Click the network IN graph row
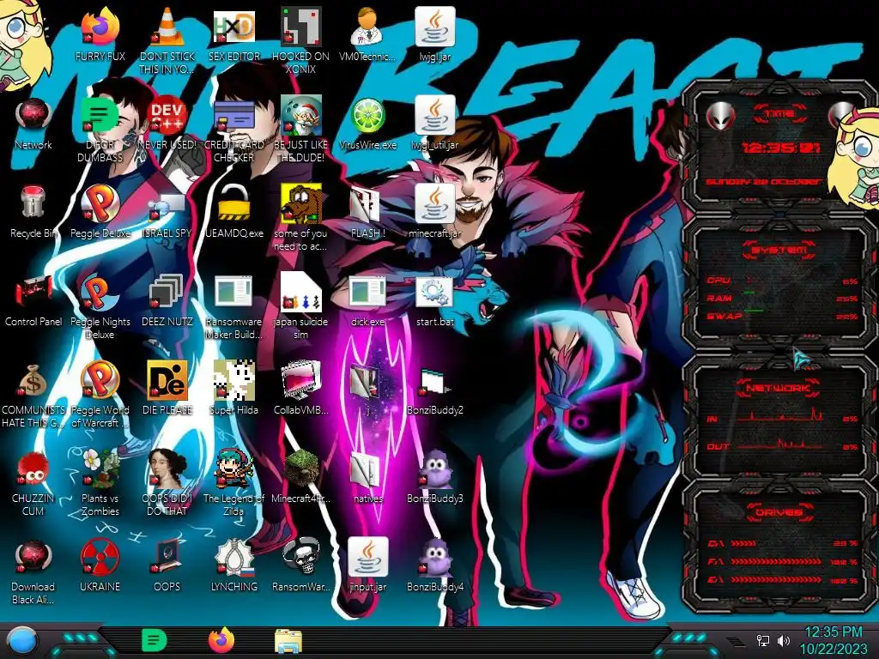This screenshot has height=659, width=879. click(783, 417)
